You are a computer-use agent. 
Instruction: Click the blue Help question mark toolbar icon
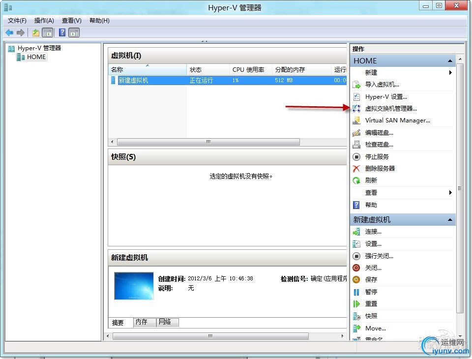(62, 32)
